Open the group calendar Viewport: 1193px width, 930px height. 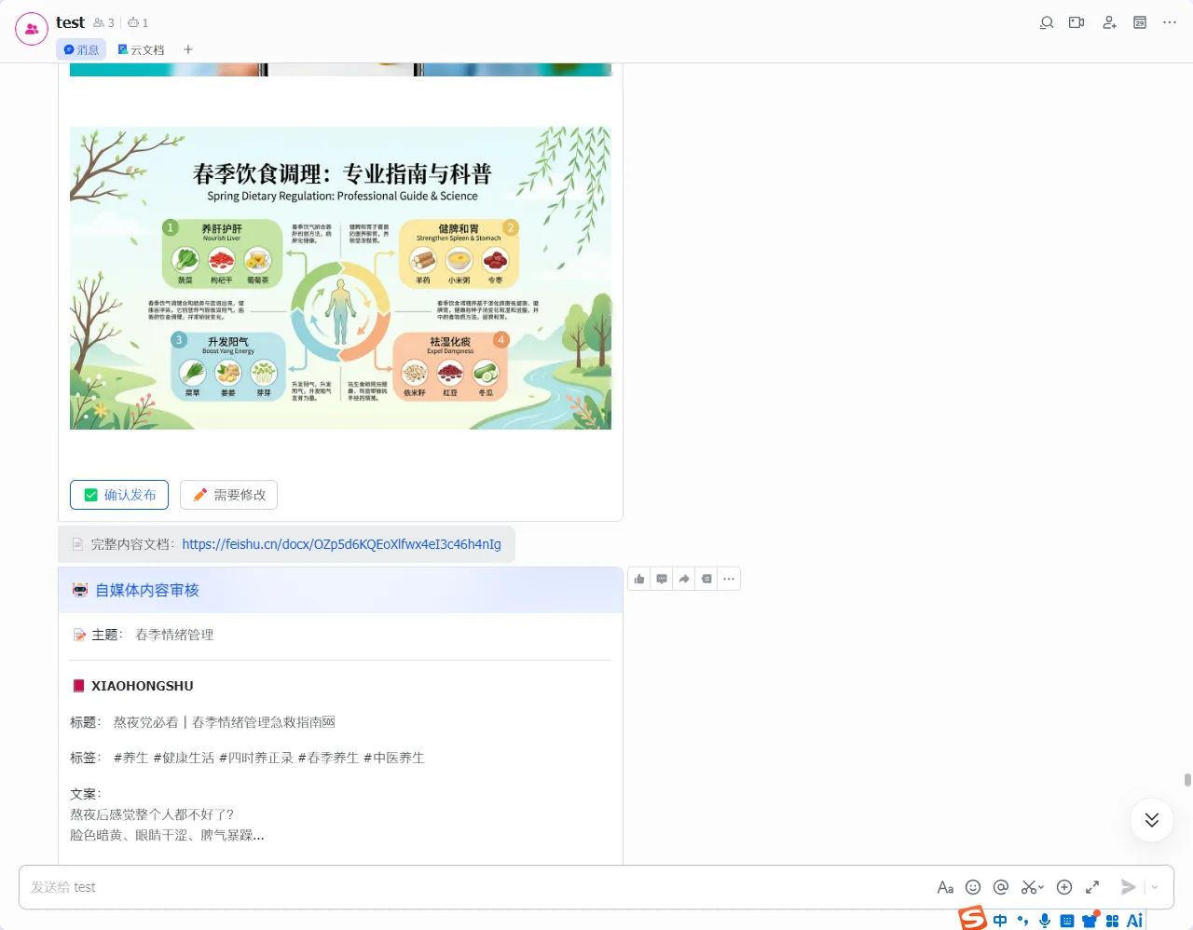1140,22
